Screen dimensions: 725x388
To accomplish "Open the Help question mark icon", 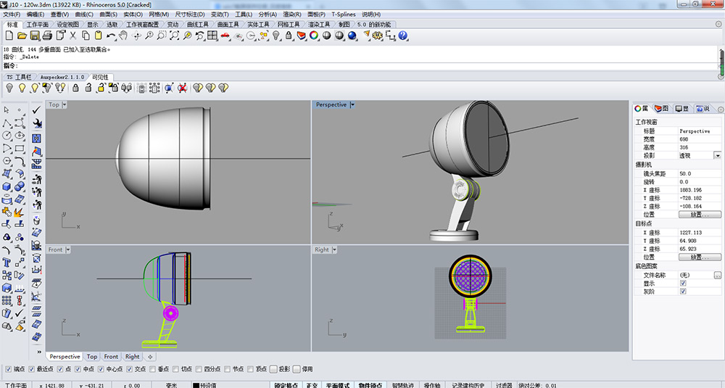I will point(403,35).
